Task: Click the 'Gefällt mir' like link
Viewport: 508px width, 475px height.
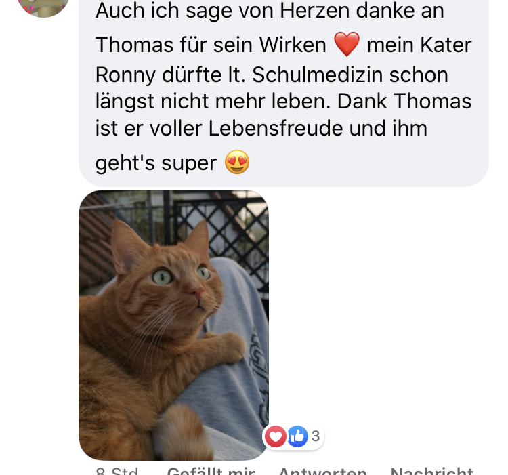Action: coord(211,471)
